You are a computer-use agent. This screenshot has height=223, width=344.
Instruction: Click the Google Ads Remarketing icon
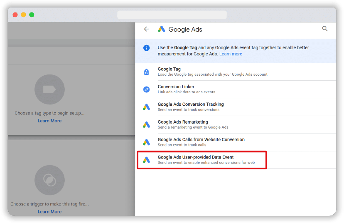pos(147,124)
